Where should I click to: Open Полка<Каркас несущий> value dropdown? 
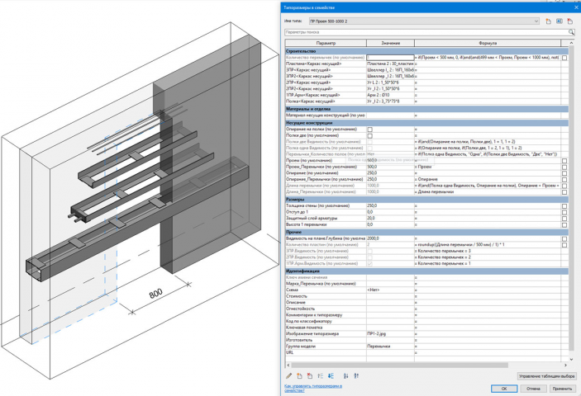(x=390, y=101)
